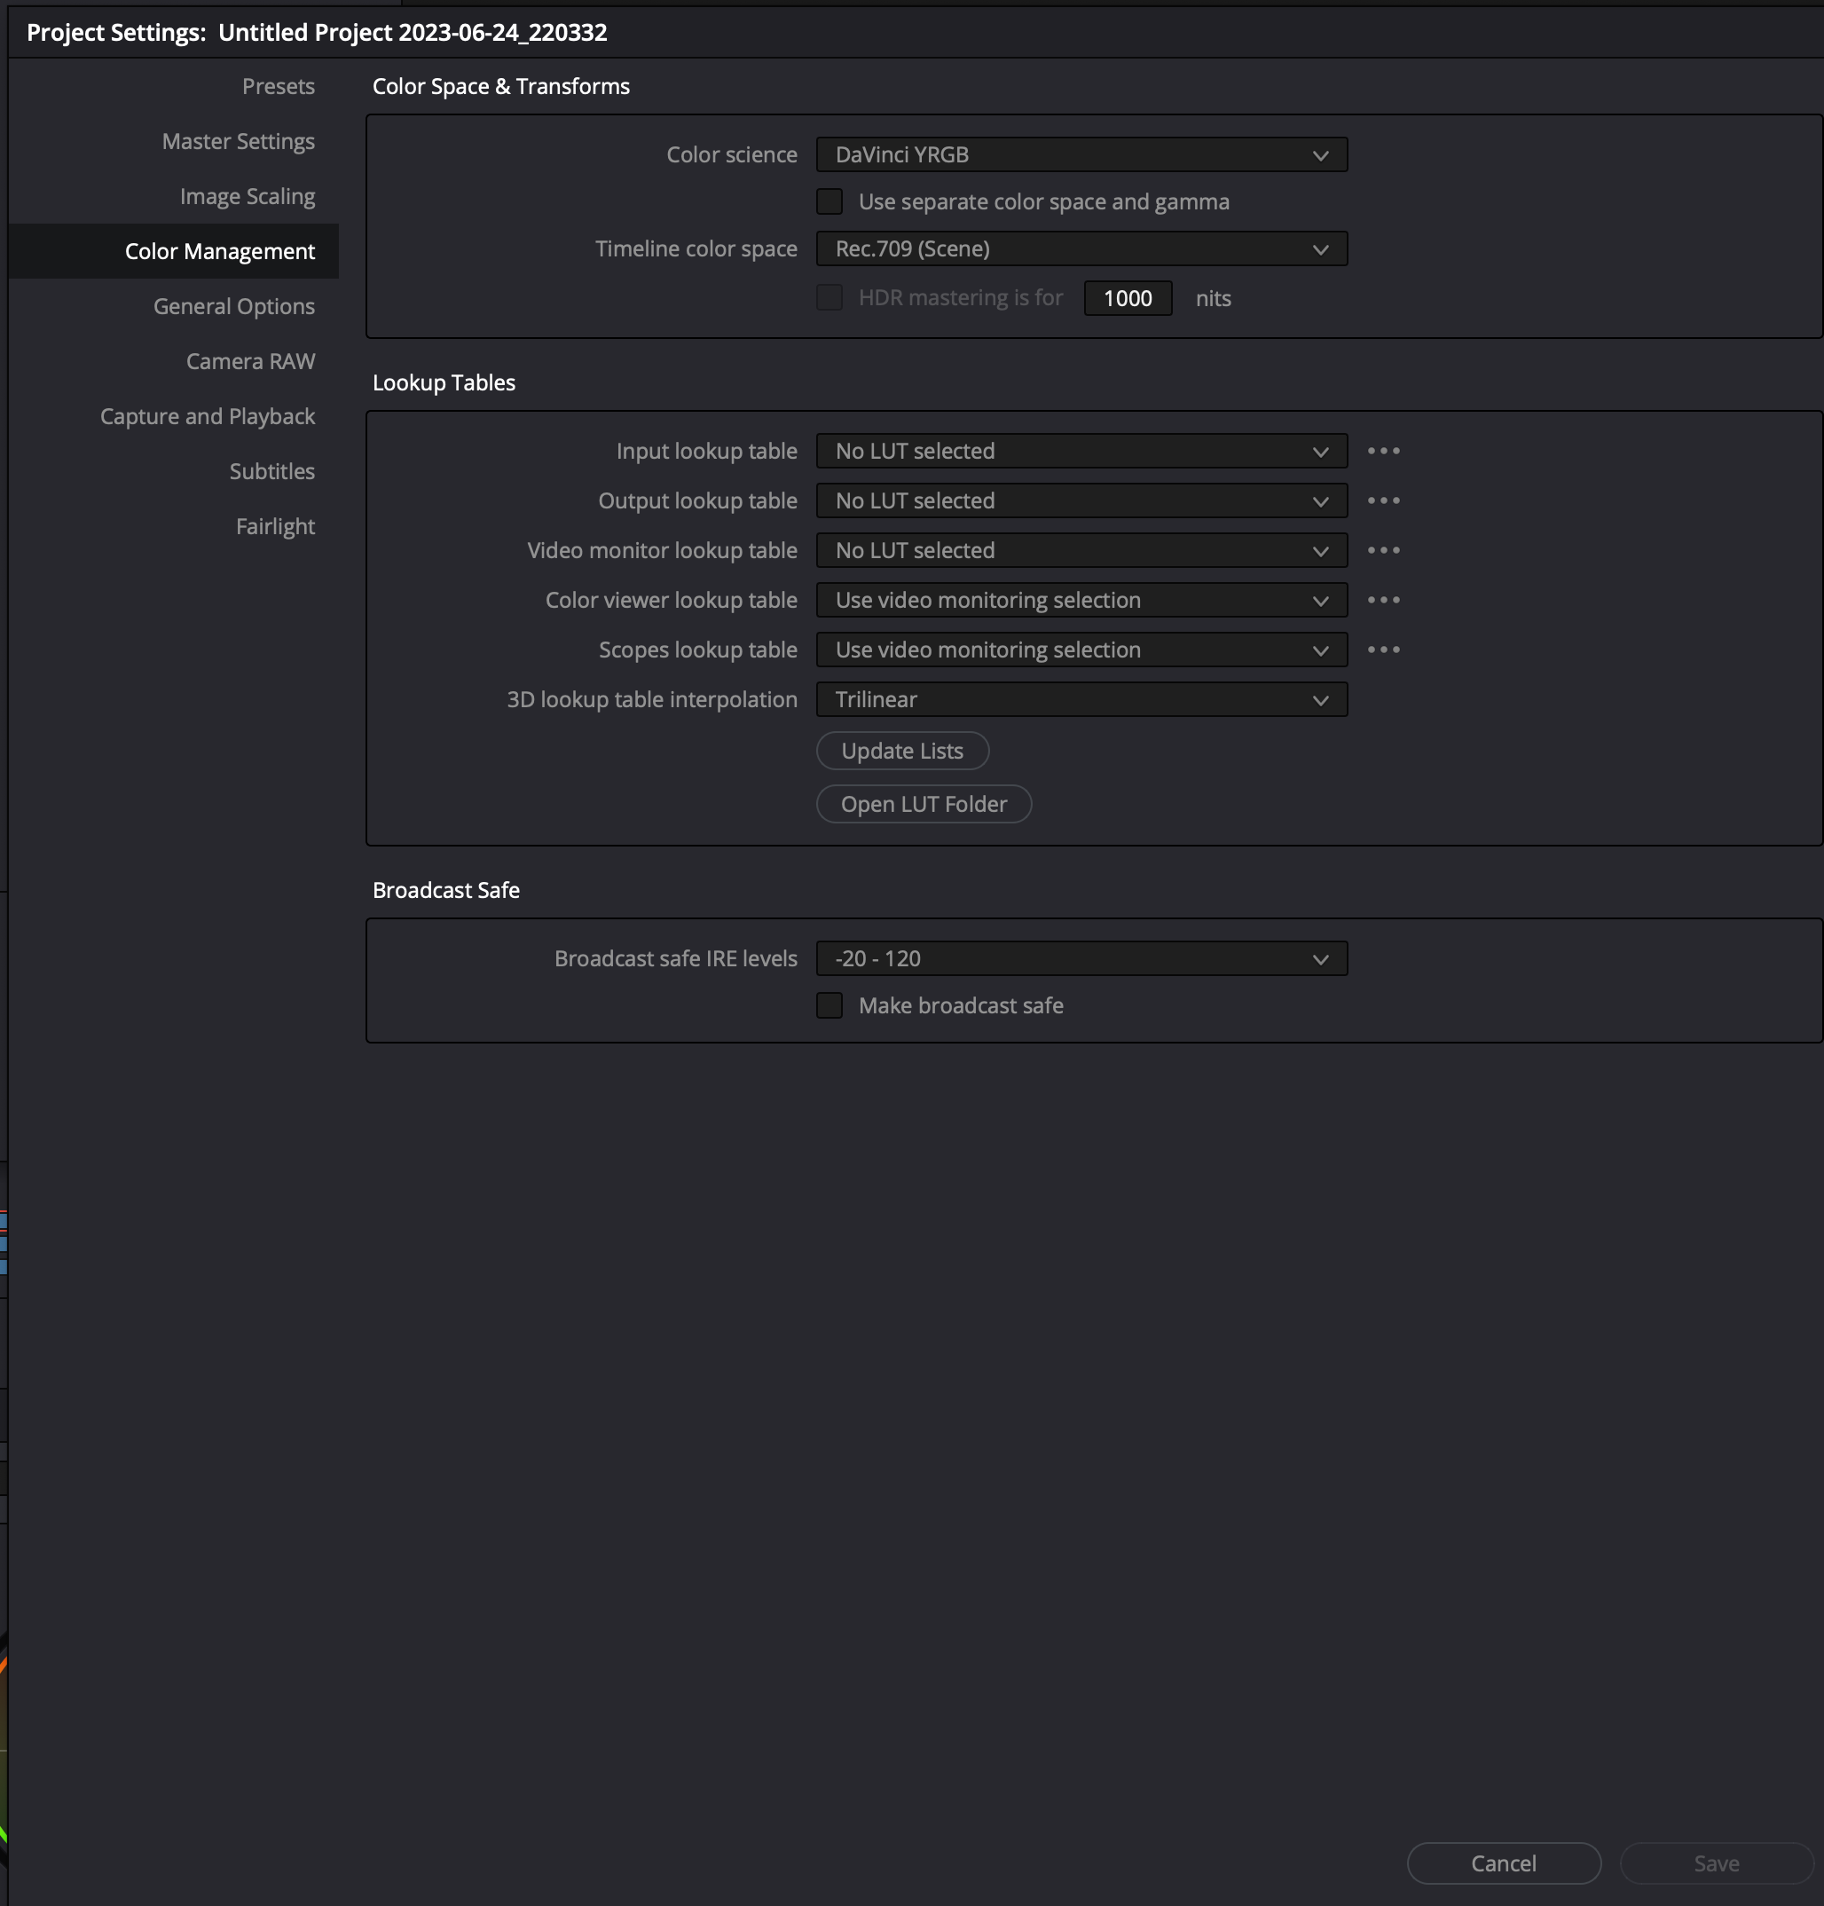Select the Presets settings tab
1824x1906 pixels.
coord(276,85)
